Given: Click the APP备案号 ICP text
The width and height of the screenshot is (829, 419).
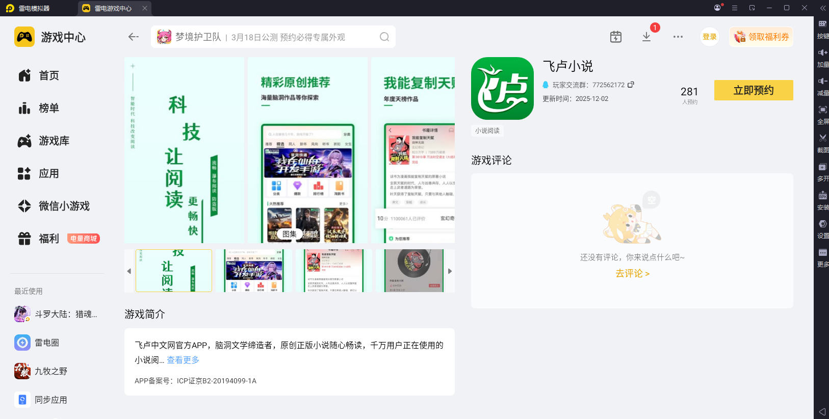Looking at the screenshot, I should click(x=196, y=381).
